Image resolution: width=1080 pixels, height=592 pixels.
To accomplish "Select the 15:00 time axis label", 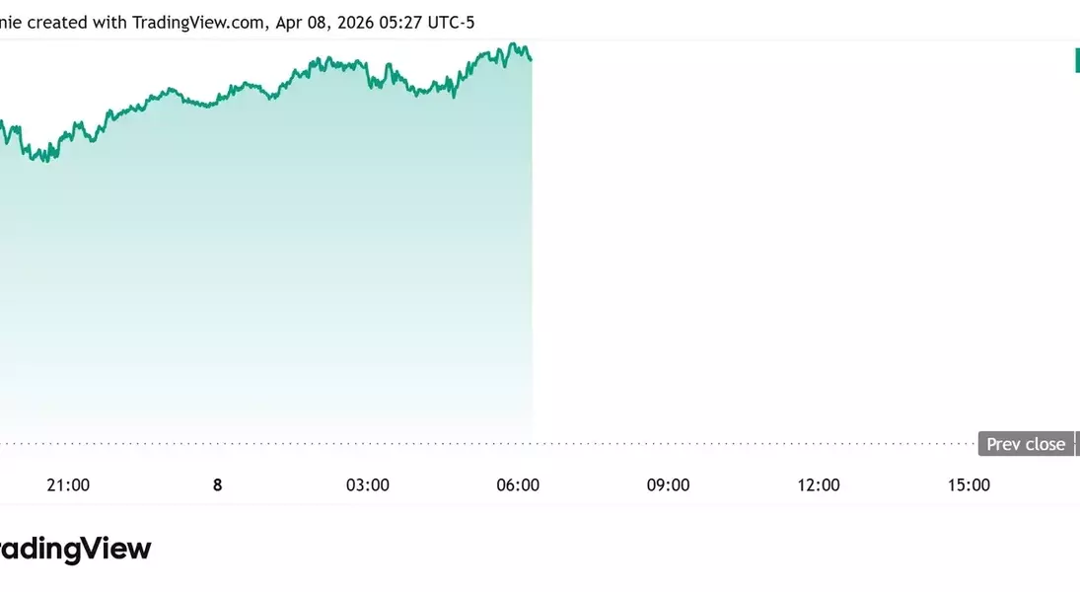I will (x=969, y=484).
